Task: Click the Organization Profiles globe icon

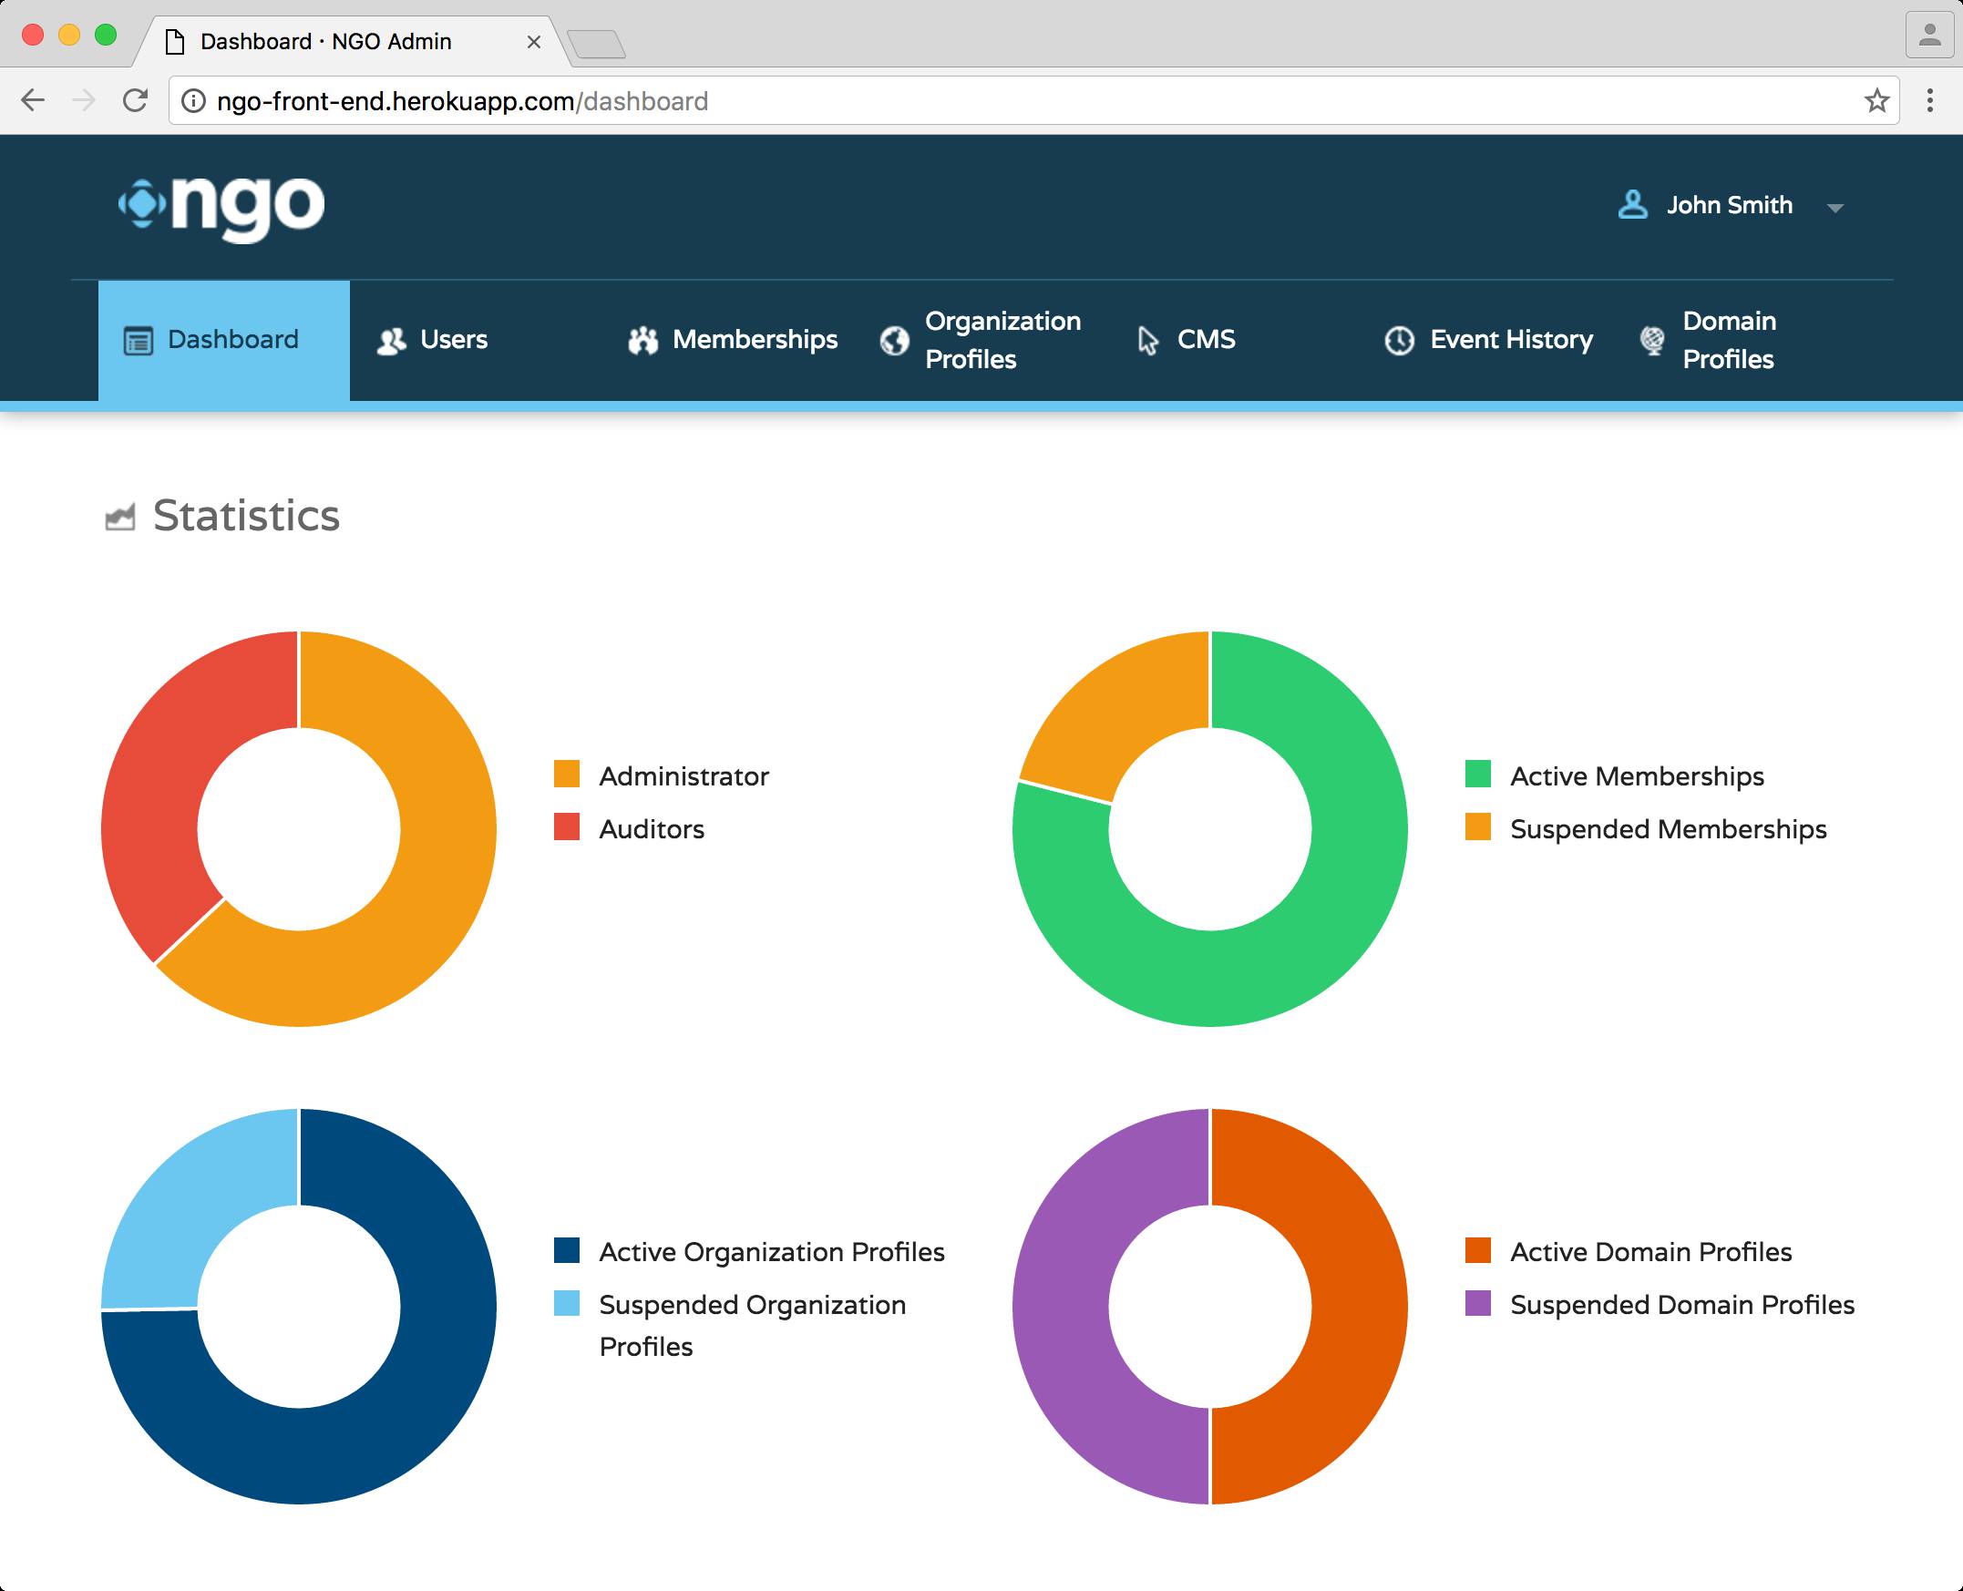Action: coord(894,341)
